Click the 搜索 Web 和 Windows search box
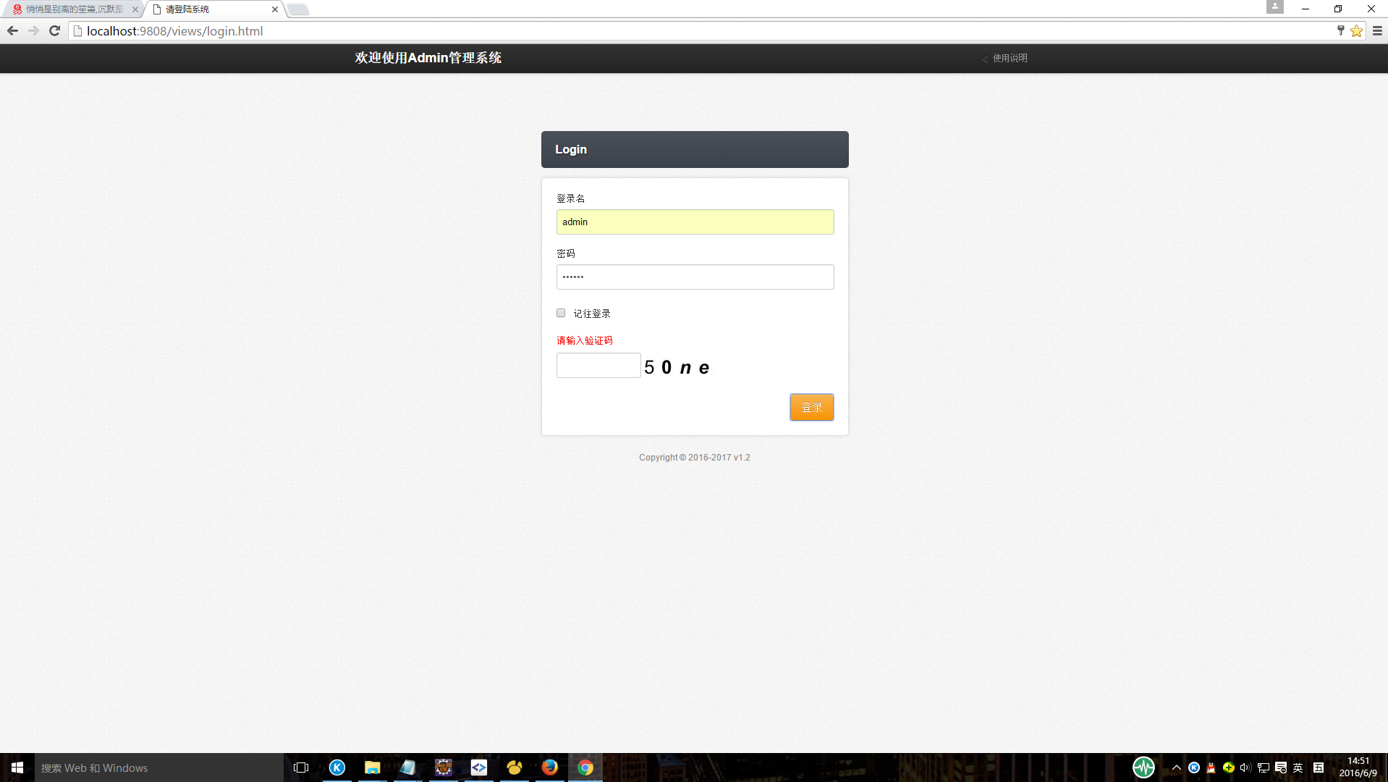This screenshot has height=782, width=1388. coord(159,768)
